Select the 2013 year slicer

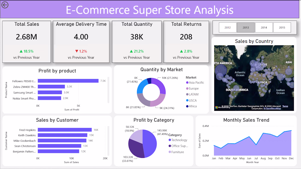(246, 28)
